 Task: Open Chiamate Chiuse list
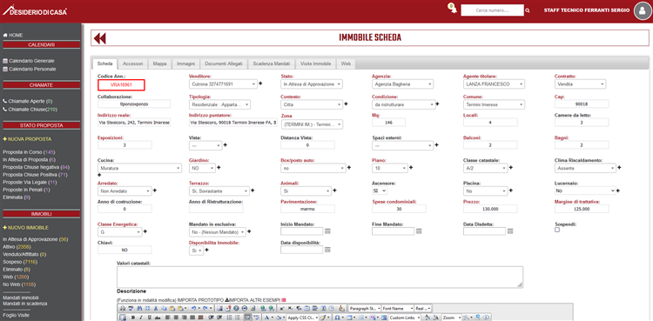30,110
